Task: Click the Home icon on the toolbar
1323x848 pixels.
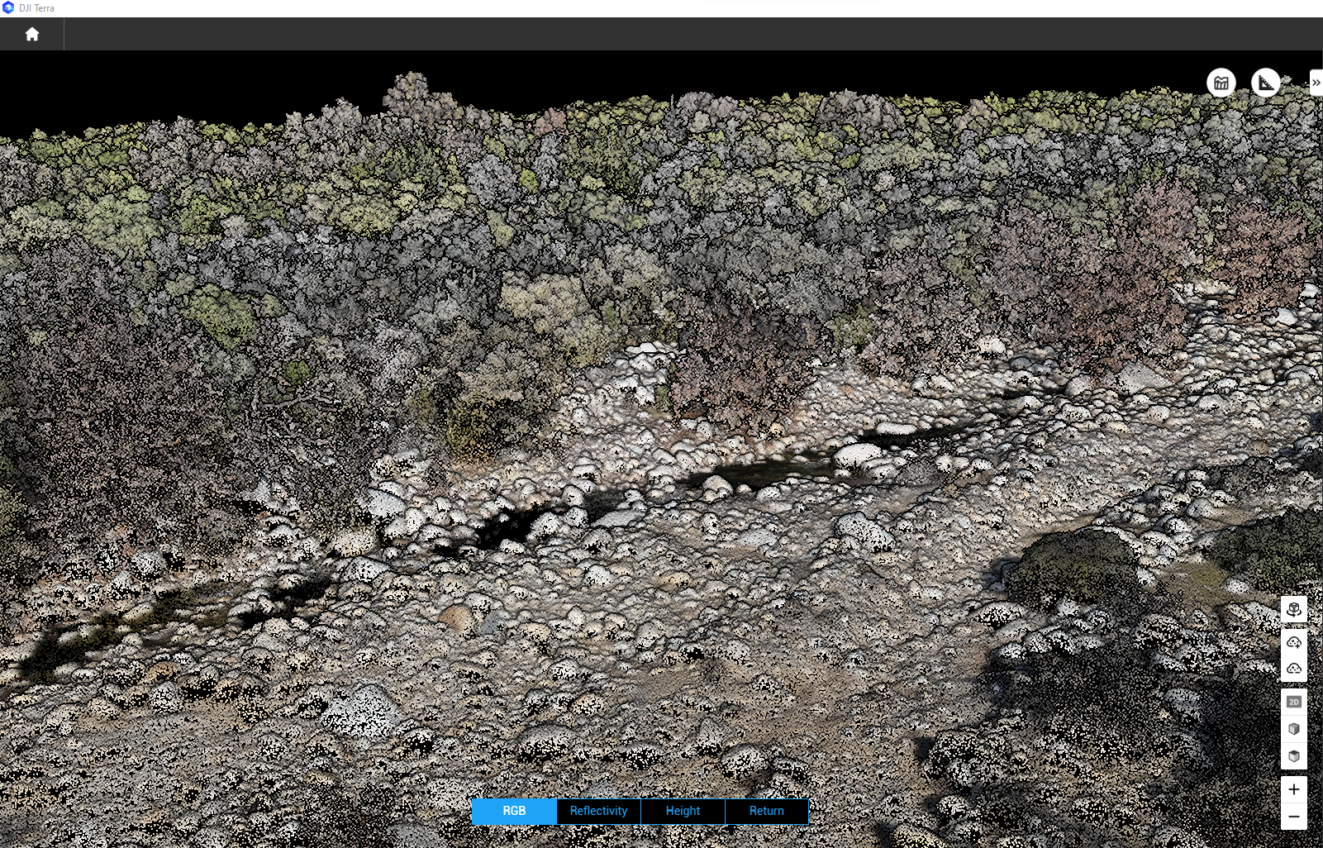Action: click(x=31, y=34)
